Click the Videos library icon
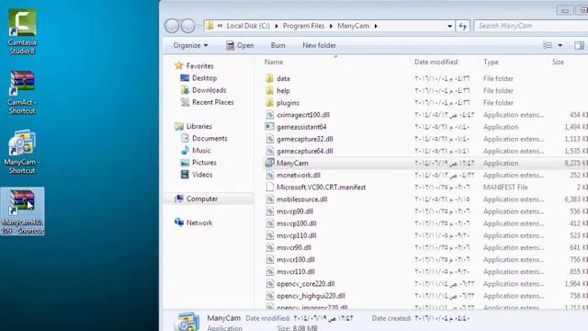The image size is (588, 331). [x=185, y=175]
